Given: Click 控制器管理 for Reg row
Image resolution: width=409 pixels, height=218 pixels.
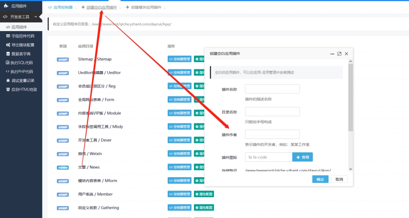Looking at the screenshot, I should tap(180, 86).
